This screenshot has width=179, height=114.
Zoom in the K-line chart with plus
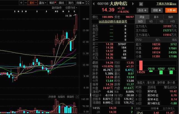pos(21,3)
